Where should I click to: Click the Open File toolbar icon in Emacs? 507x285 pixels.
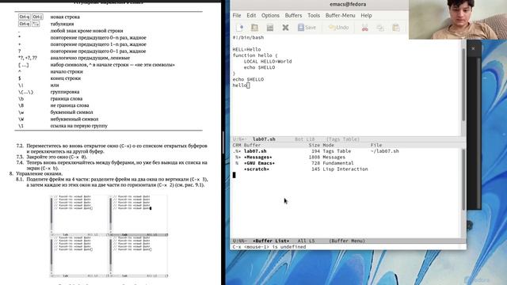tap(254, 28)
